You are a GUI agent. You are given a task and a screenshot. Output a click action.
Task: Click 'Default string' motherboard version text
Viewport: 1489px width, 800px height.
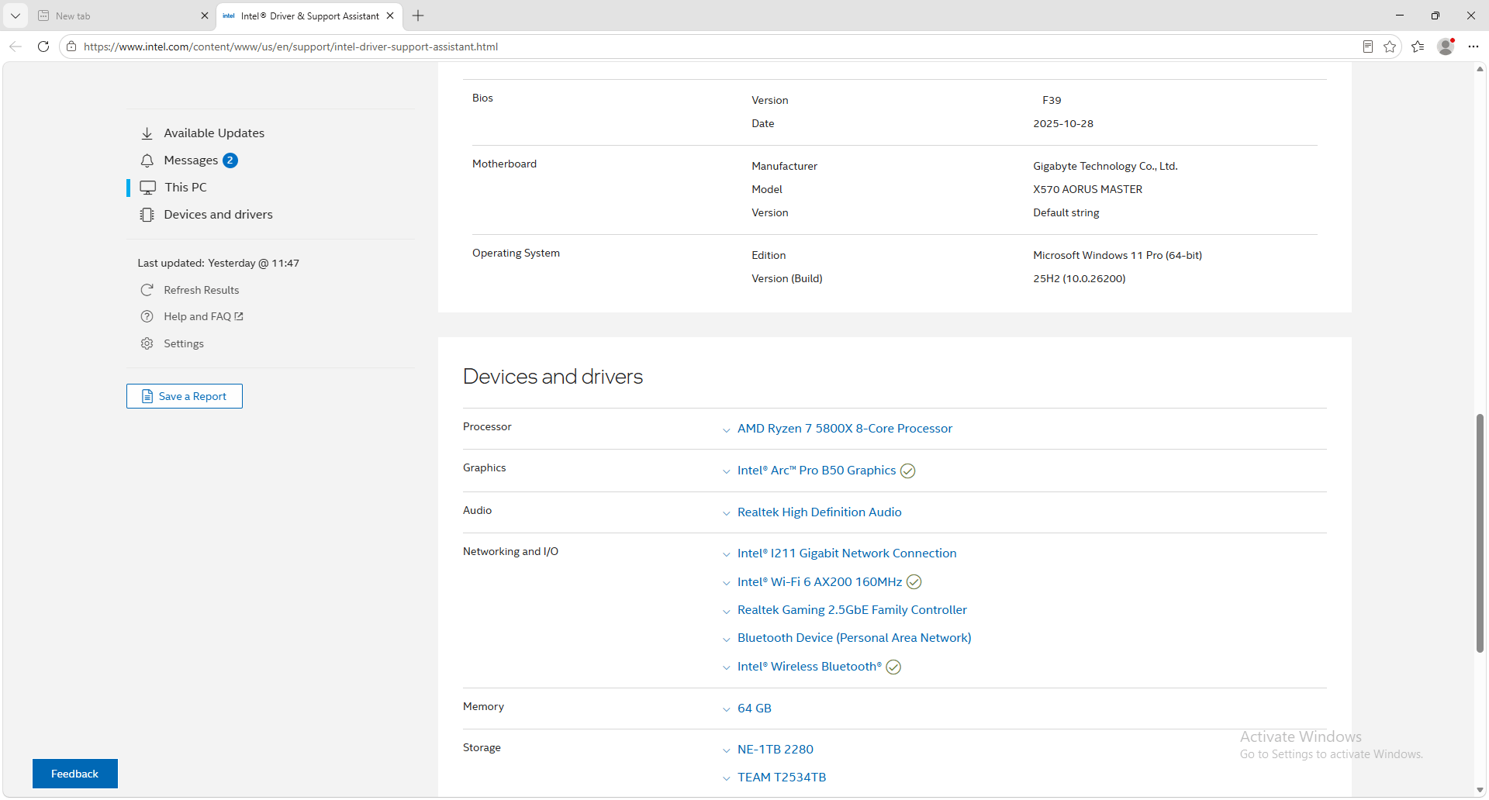point(1066,212)
